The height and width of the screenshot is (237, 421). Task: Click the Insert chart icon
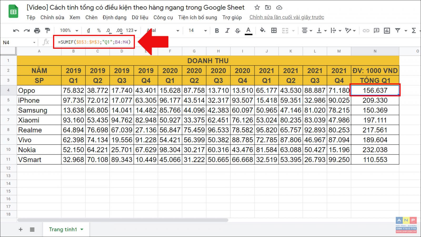387,31
